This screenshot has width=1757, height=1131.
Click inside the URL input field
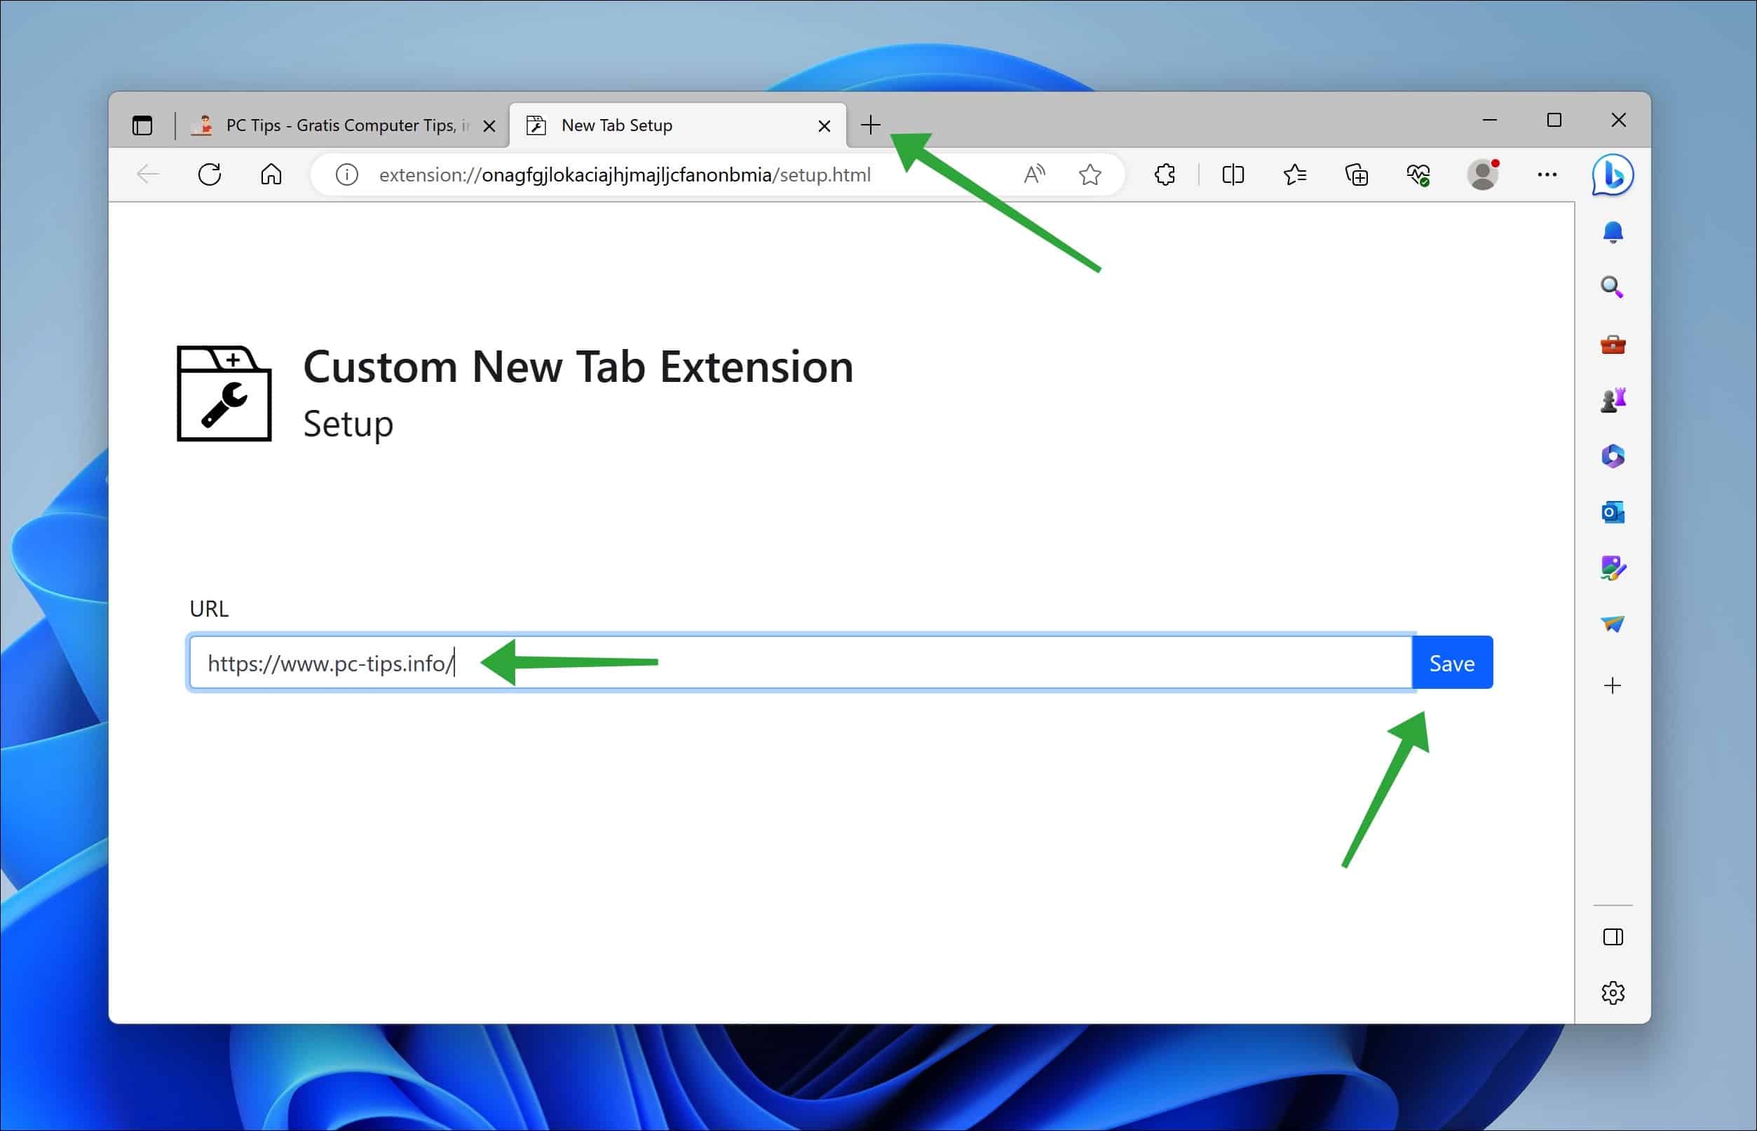(x=735, y=662)
